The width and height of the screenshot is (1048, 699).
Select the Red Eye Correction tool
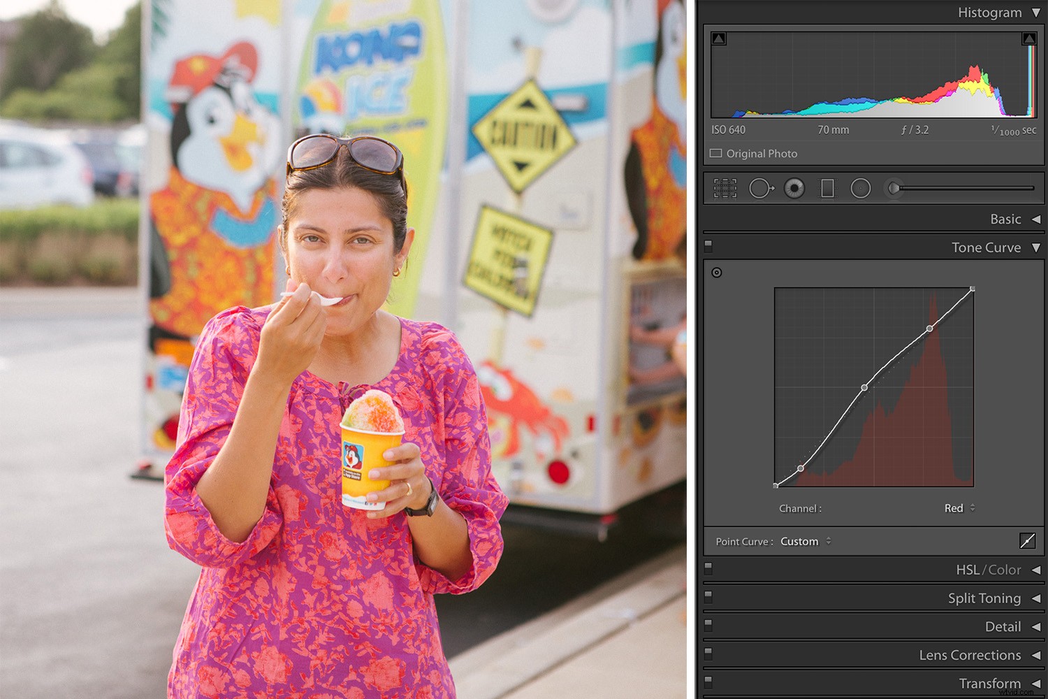(795, 188)
